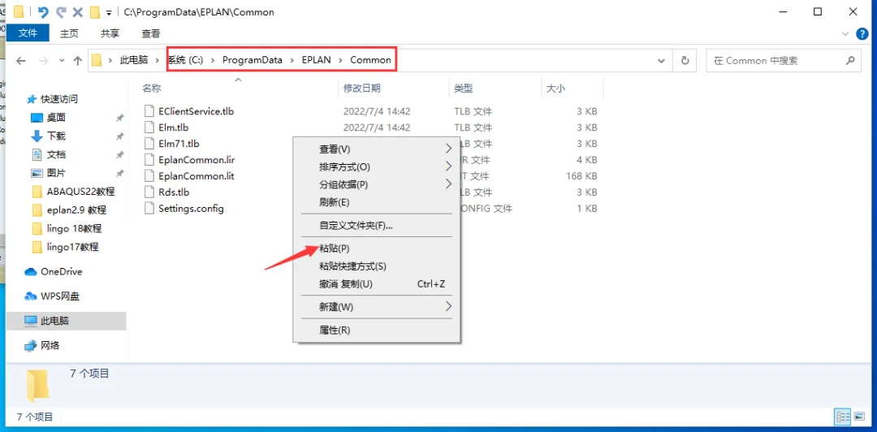This screenshot has width=877, height=432.
Task: Select the EplanCommon.lir file
Action: click(x=197, y=160)
